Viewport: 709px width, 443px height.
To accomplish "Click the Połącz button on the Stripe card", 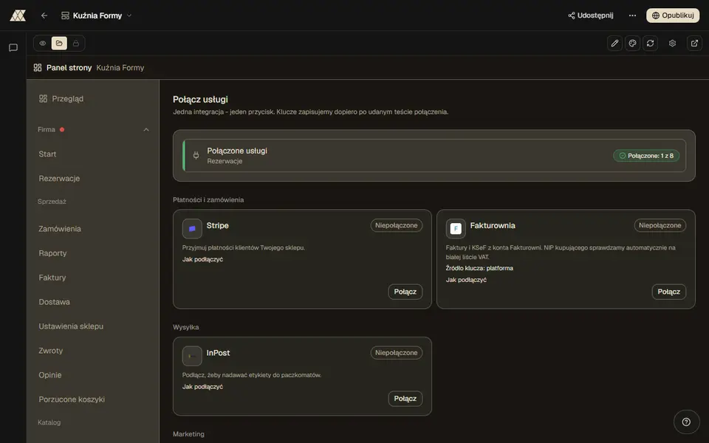I will [x=405, y=292].
